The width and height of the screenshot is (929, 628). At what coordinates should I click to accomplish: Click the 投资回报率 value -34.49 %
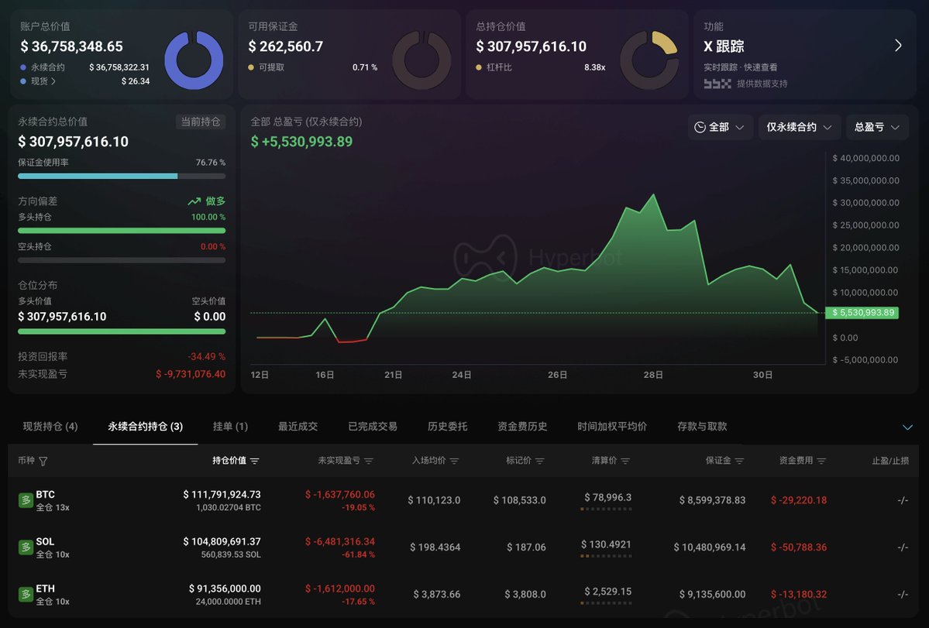(x=206, y=356)
